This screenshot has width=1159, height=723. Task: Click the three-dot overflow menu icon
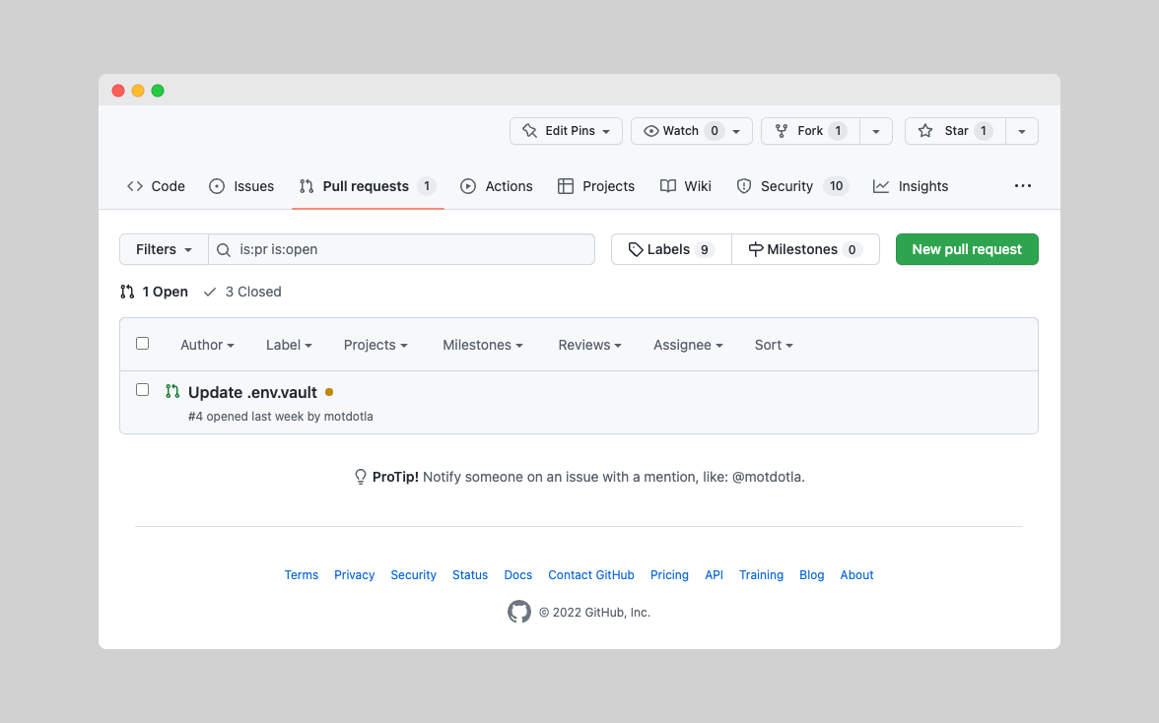point(1022,186)
